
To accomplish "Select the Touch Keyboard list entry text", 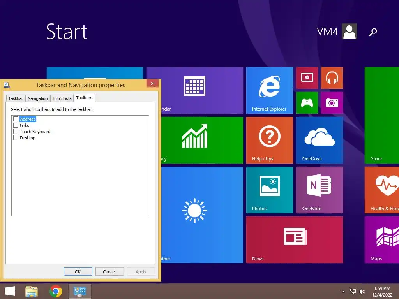I will [35, 132].
